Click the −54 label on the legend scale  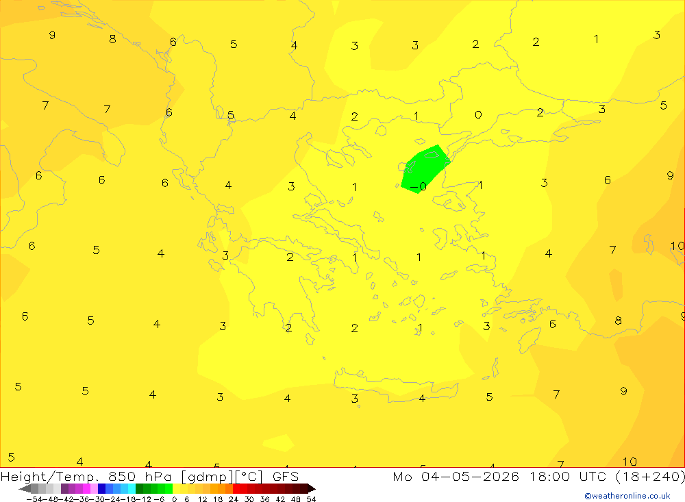point(34,499)
